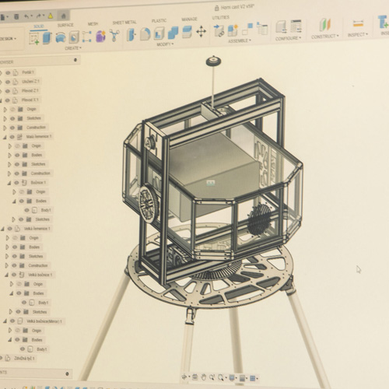Pick the Shell tool icon
Image resolution: width=389 pixels, height=389 pixels.
(159, 33)
